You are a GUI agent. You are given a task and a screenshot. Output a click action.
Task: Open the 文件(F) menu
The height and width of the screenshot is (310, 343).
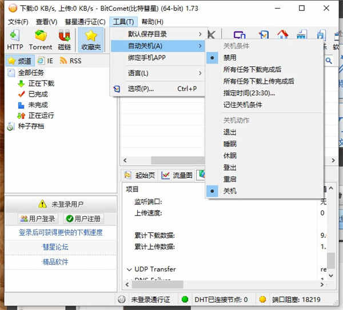[x=18, y=22]
